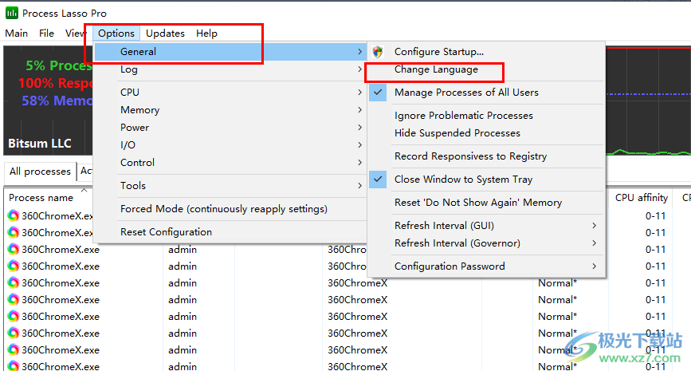Screen dimensions: 691x371
Task: Open the Main menu
Action: point(16,34)
